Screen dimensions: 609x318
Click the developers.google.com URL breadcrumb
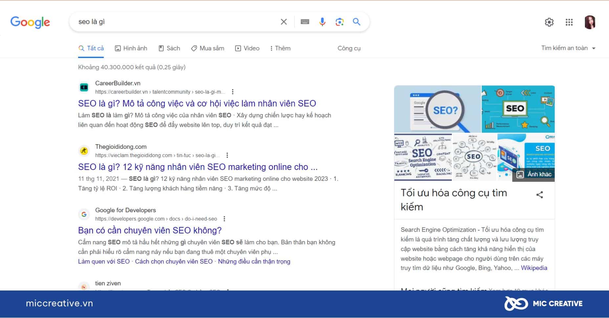156,219
